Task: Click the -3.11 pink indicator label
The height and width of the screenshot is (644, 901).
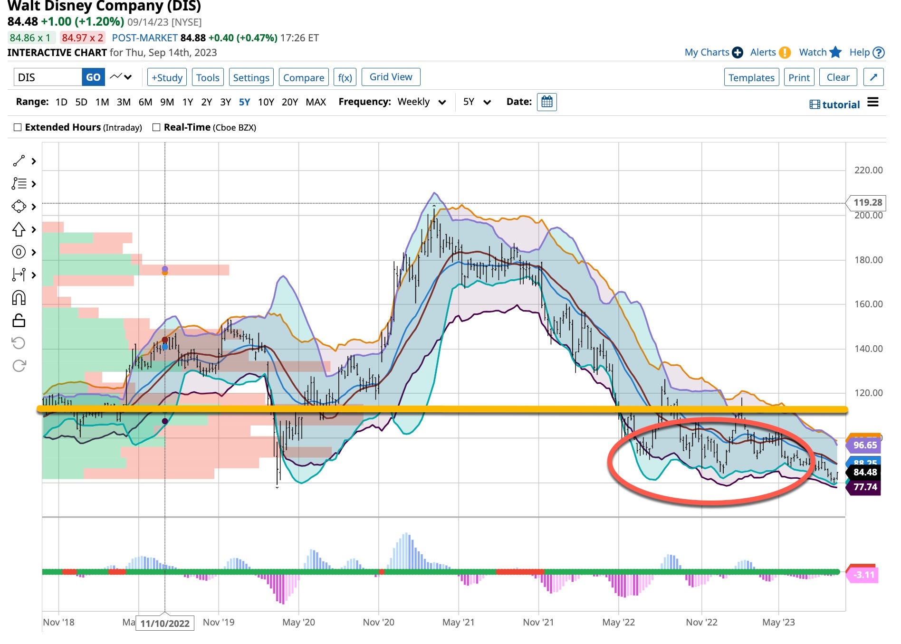Action: (x=862, y=575)
